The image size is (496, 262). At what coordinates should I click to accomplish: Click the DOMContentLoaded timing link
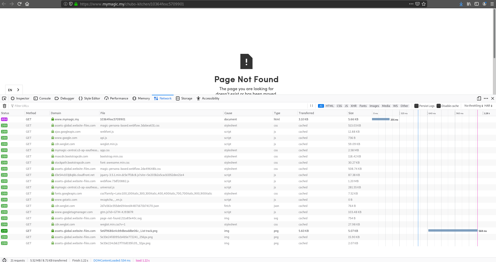pos(112,260)
